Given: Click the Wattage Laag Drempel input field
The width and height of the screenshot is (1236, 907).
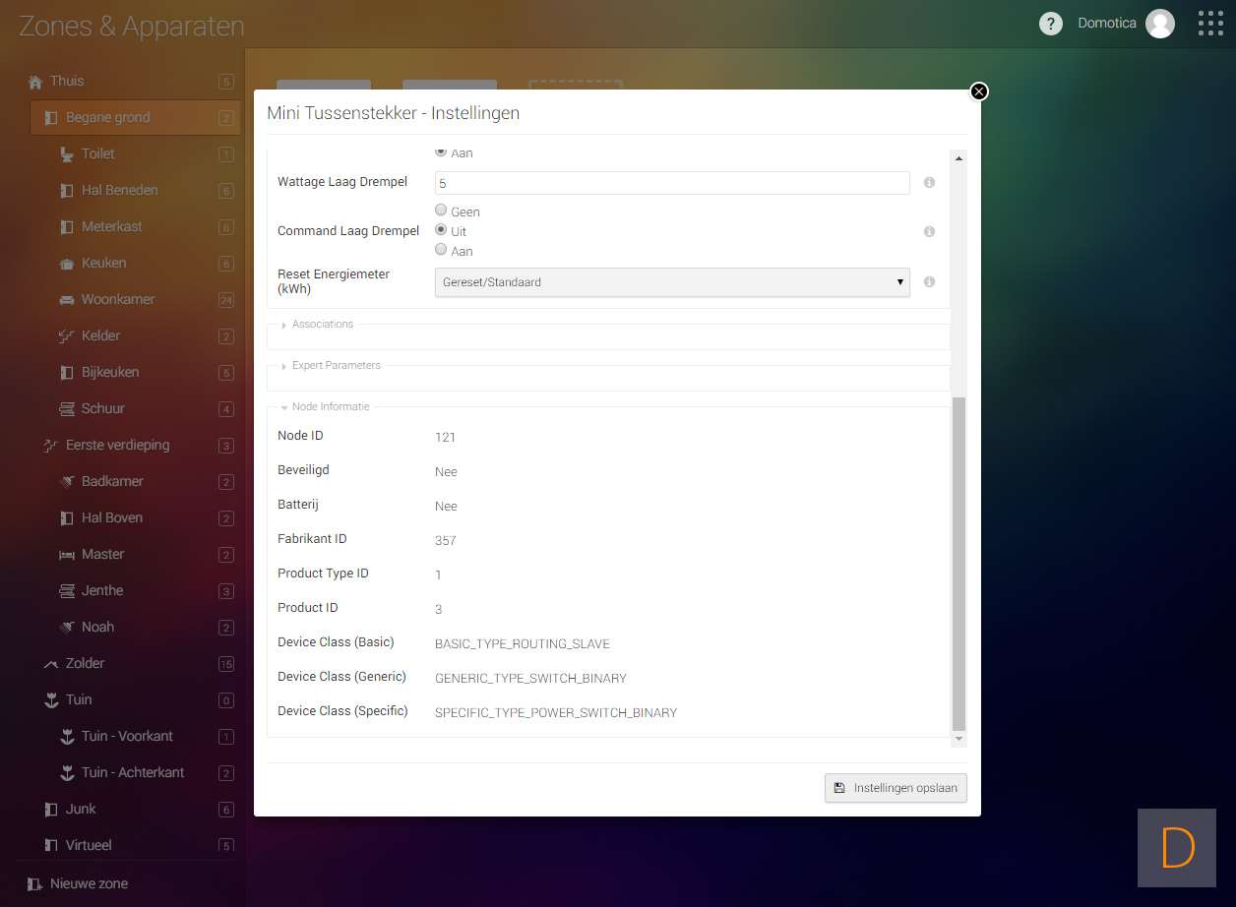Looking at the screenshot, I should coord(671,183).
